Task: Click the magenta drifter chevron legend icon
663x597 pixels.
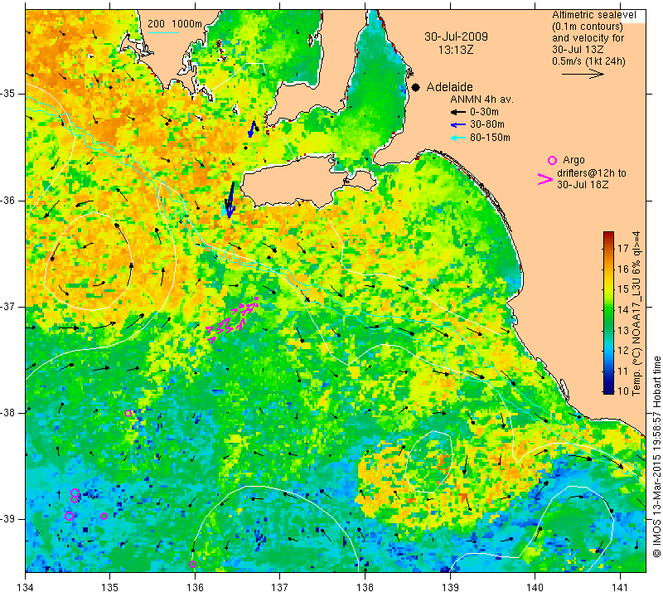Action: coord(545,179)
